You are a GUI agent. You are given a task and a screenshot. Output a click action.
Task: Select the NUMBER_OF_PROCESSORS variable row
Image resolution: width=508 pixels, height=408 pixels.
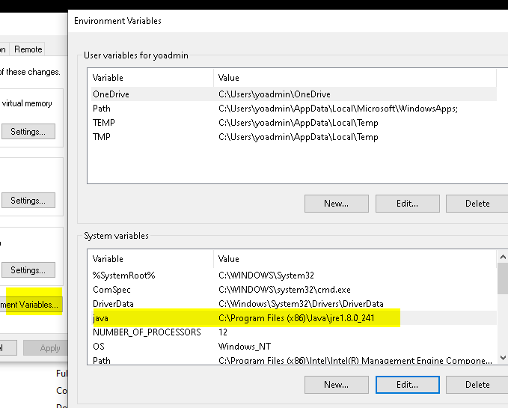pos(290,332)
